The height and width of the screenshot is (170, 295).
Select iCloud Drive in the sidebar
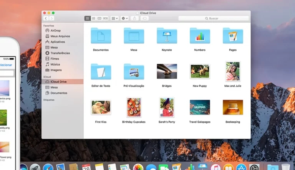point(63,82)
